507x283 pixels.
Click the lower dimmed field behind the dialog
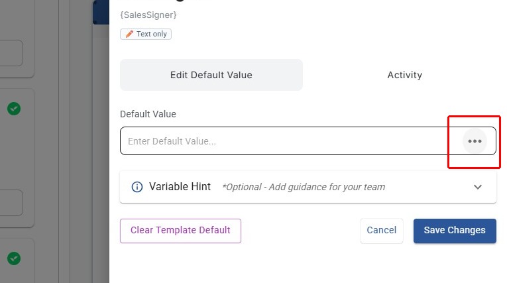pos(11,203)
